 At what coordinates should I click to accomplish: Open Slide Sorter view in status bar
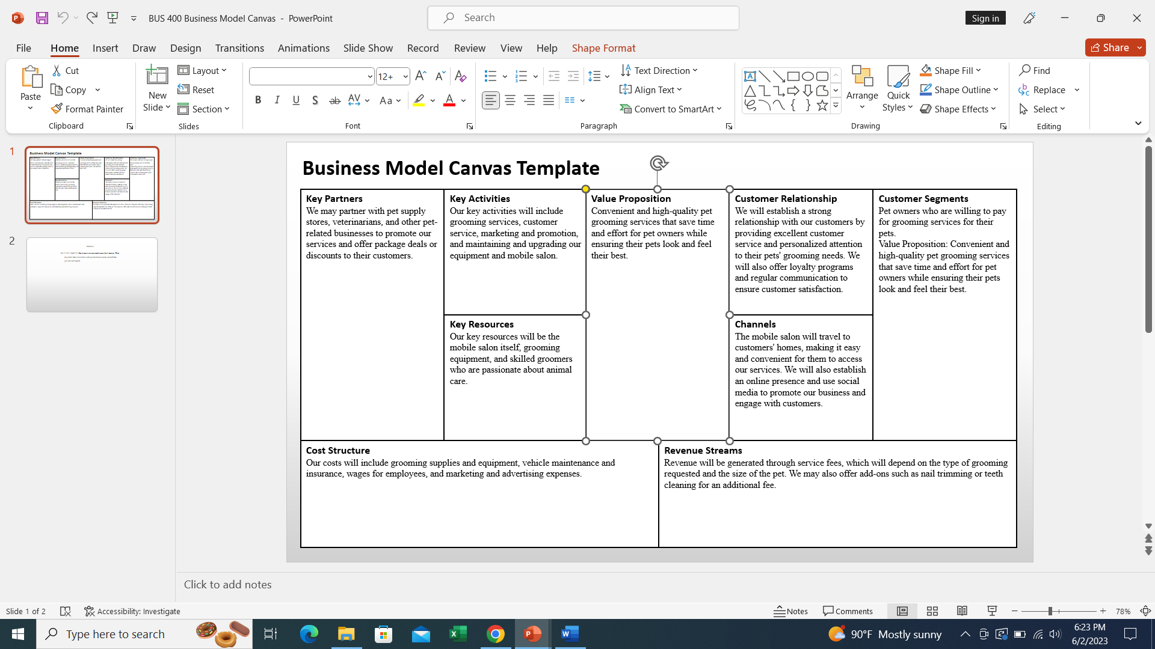pyautogui.click(x=932, y=611)
